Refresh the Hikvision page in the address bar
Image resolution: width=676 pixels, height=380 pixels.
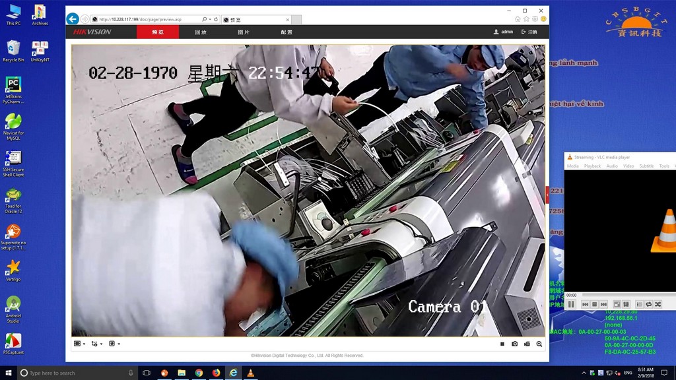216,20
